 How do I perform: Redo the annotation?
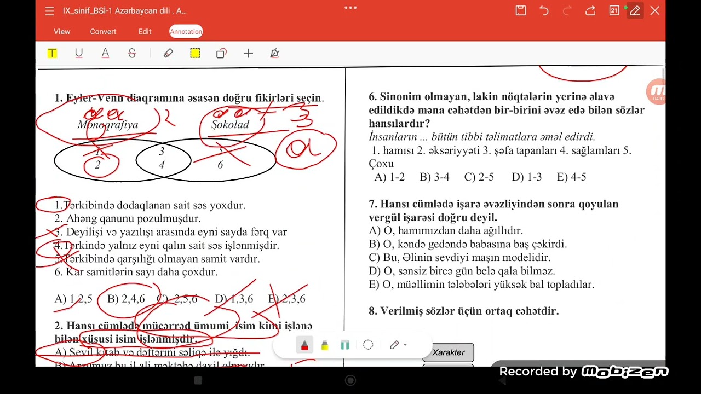(x=567, y=10)
